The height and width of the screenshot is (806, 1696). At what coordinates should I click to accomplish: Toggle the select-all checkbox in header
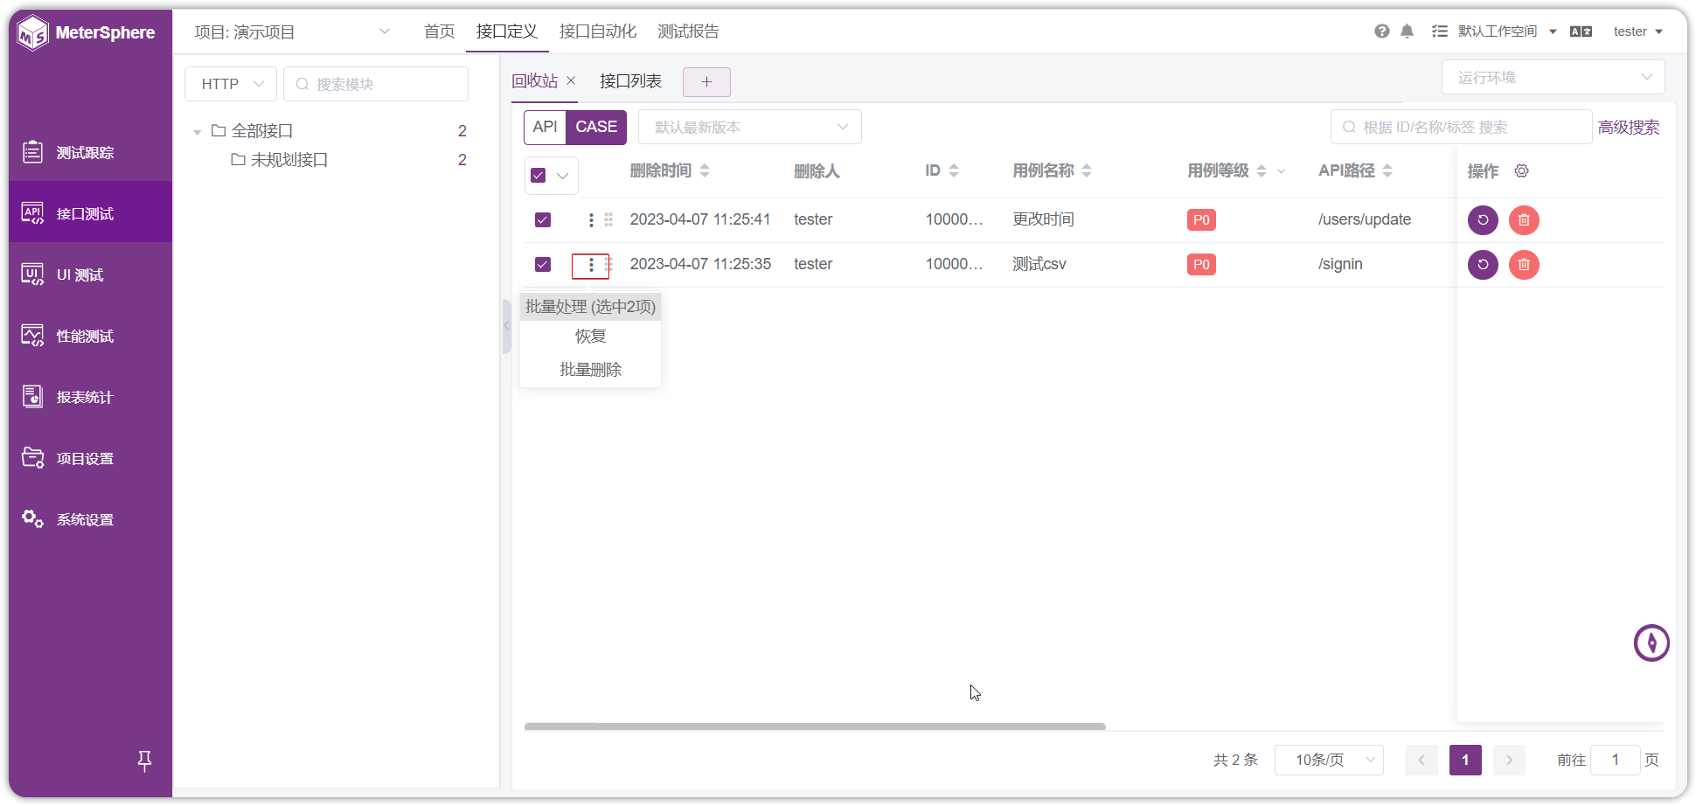coord(539,175)
